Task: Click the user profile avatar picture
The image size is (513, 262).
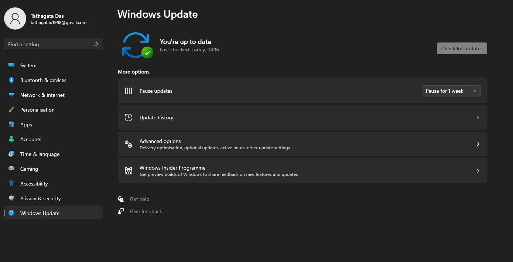Action: (15, 18)
